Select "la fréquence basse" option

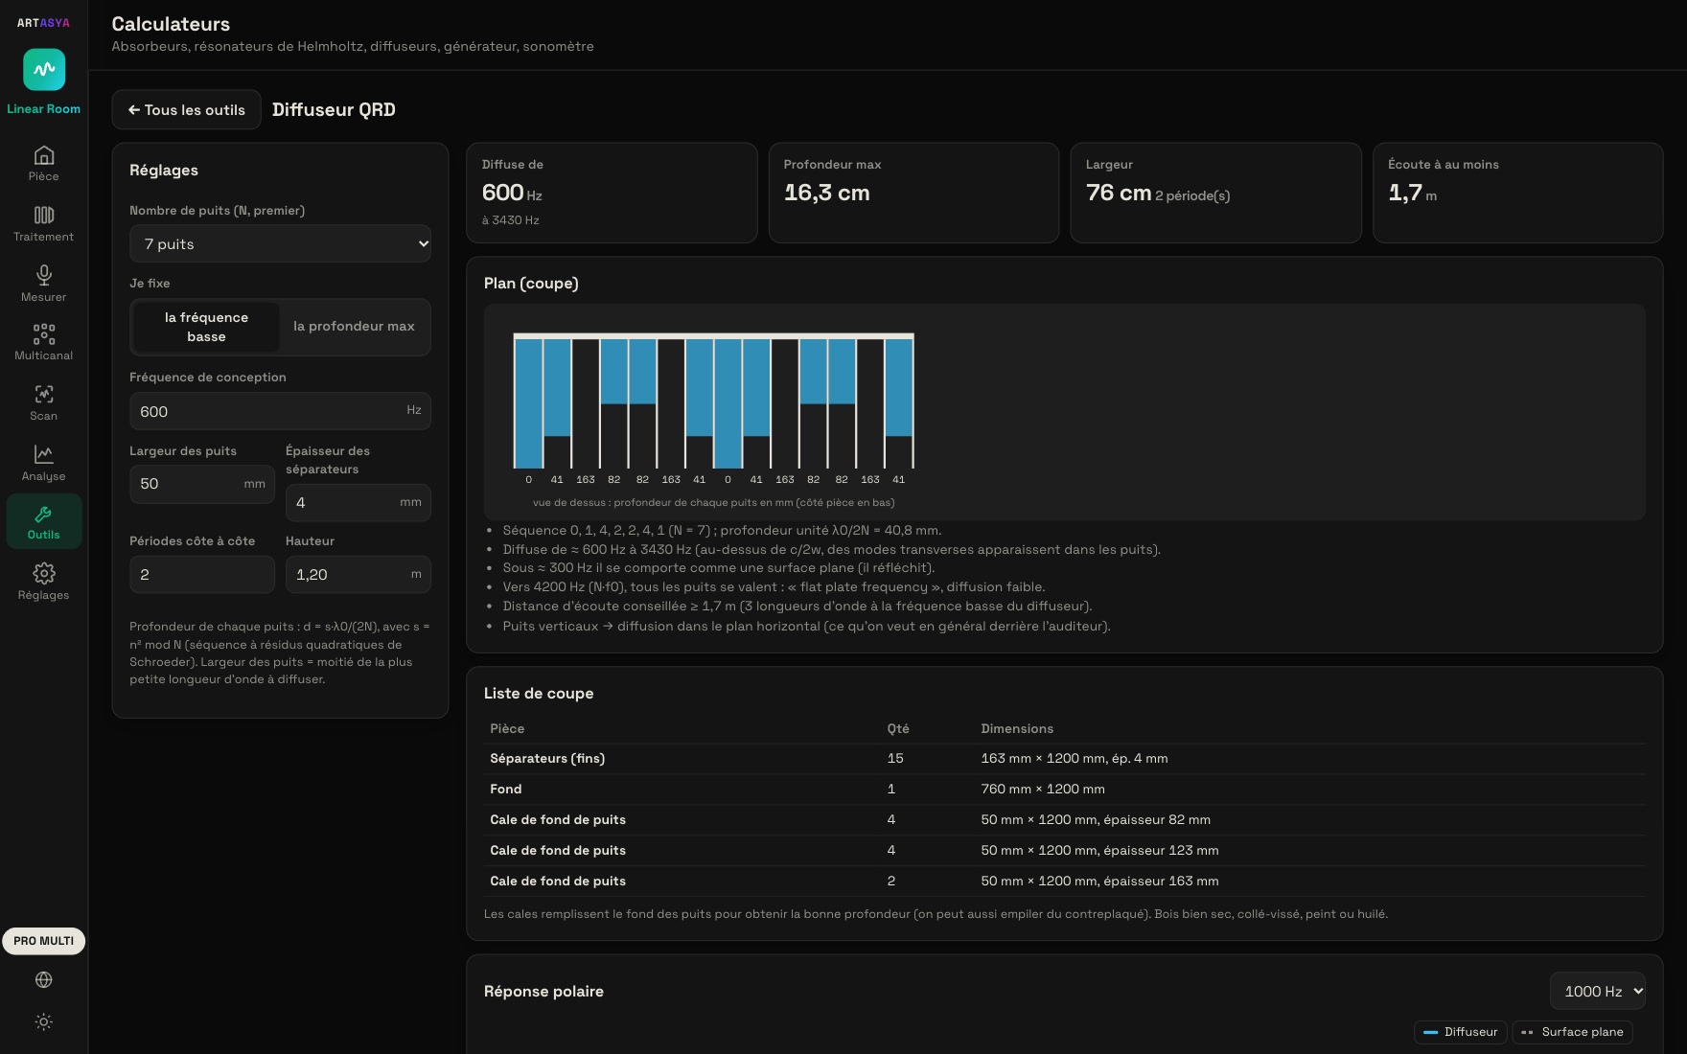tap(206, 327)
